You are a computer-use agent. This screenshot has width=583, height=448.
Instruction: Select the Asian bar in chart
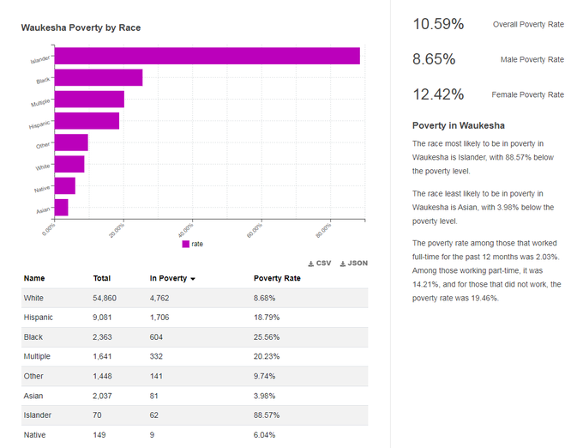coord(62,208)
